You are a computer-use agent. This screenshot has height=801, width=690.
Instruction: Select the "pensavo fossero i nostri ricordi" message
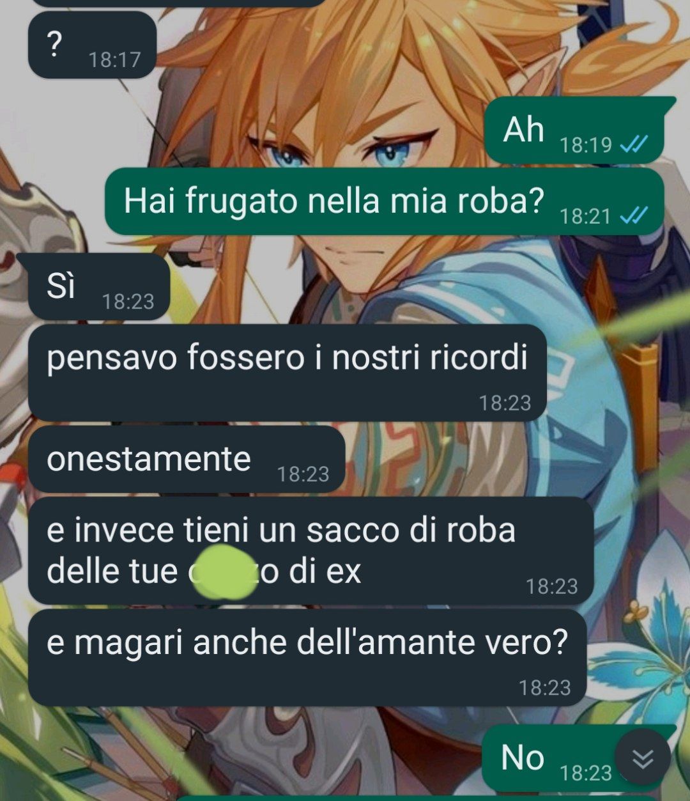pos(287,373)
